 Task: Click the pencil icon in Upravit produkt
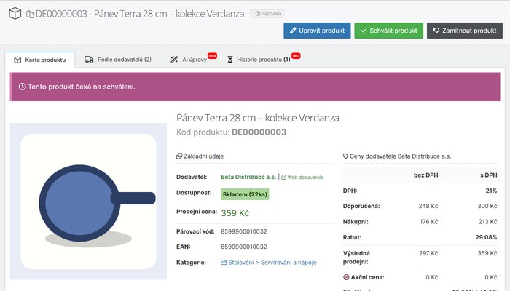click(293, 31)
